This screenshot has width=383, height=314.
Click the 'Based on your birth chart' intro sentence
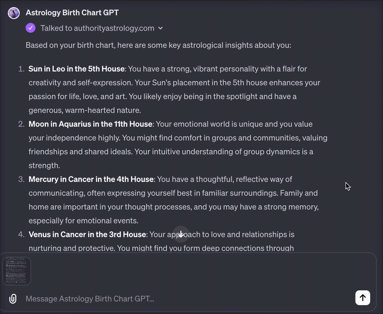pos(158,45)
